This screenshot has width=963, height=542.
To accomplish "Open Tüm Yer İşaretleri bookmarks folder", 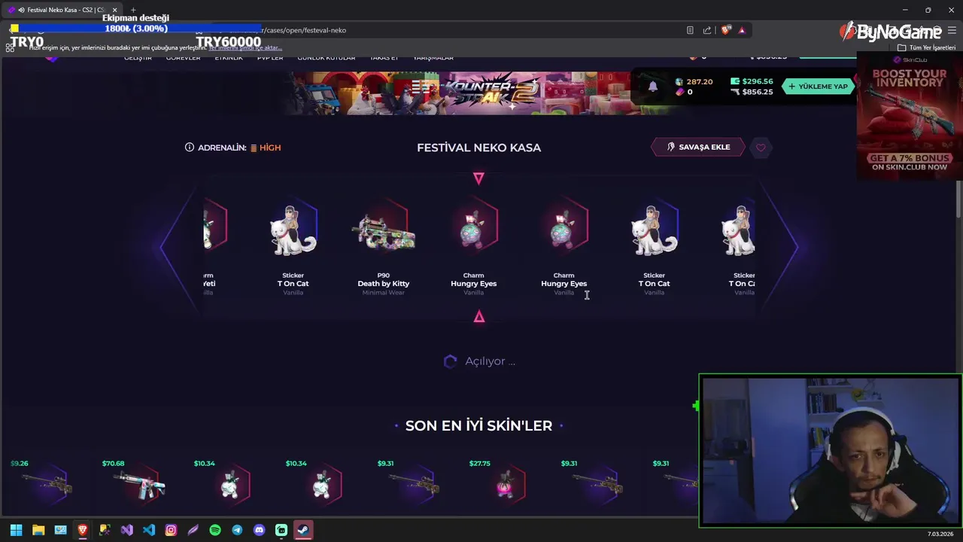I will click(926, 47).
